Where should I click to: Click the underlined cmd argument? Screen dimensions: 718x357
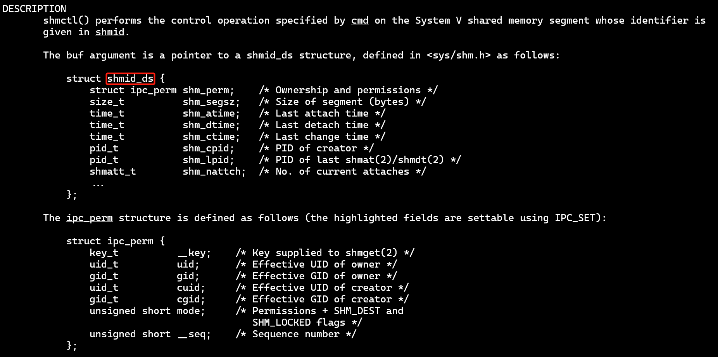[x=360, y=21]
